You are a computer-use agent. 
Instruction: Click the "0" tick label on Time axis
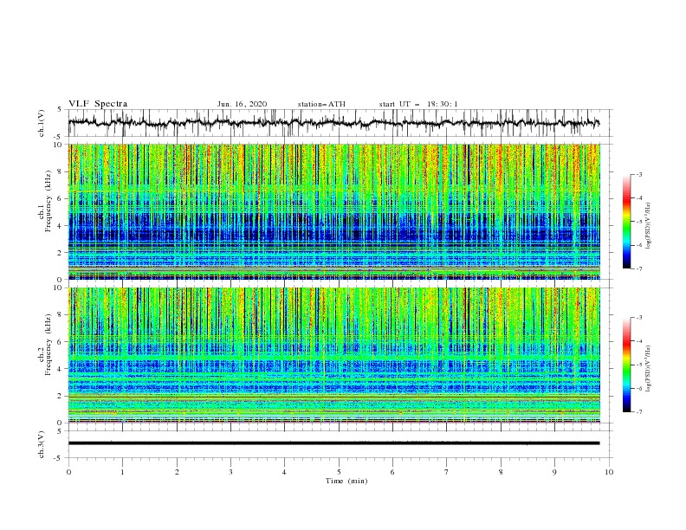pyautogui.click(x=68, y=472)
